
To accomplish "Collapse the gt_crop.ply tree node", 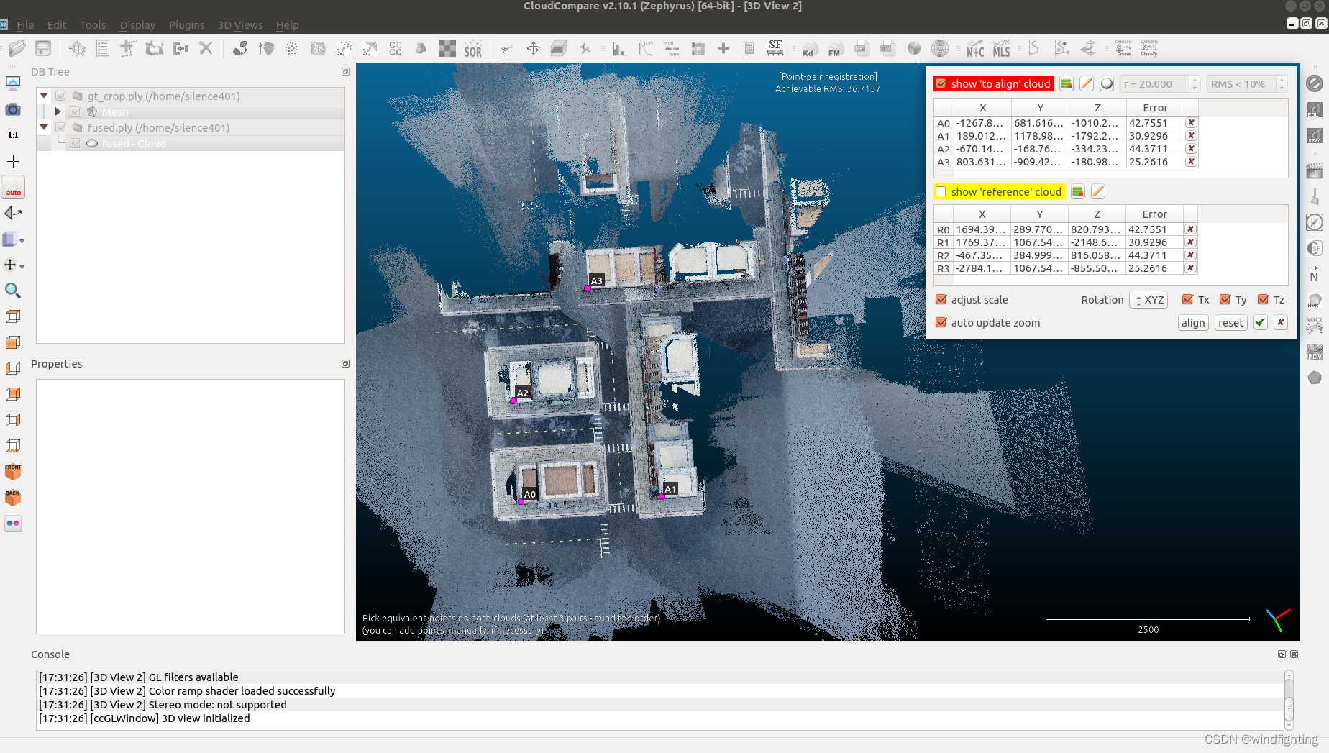I will 44,96.
